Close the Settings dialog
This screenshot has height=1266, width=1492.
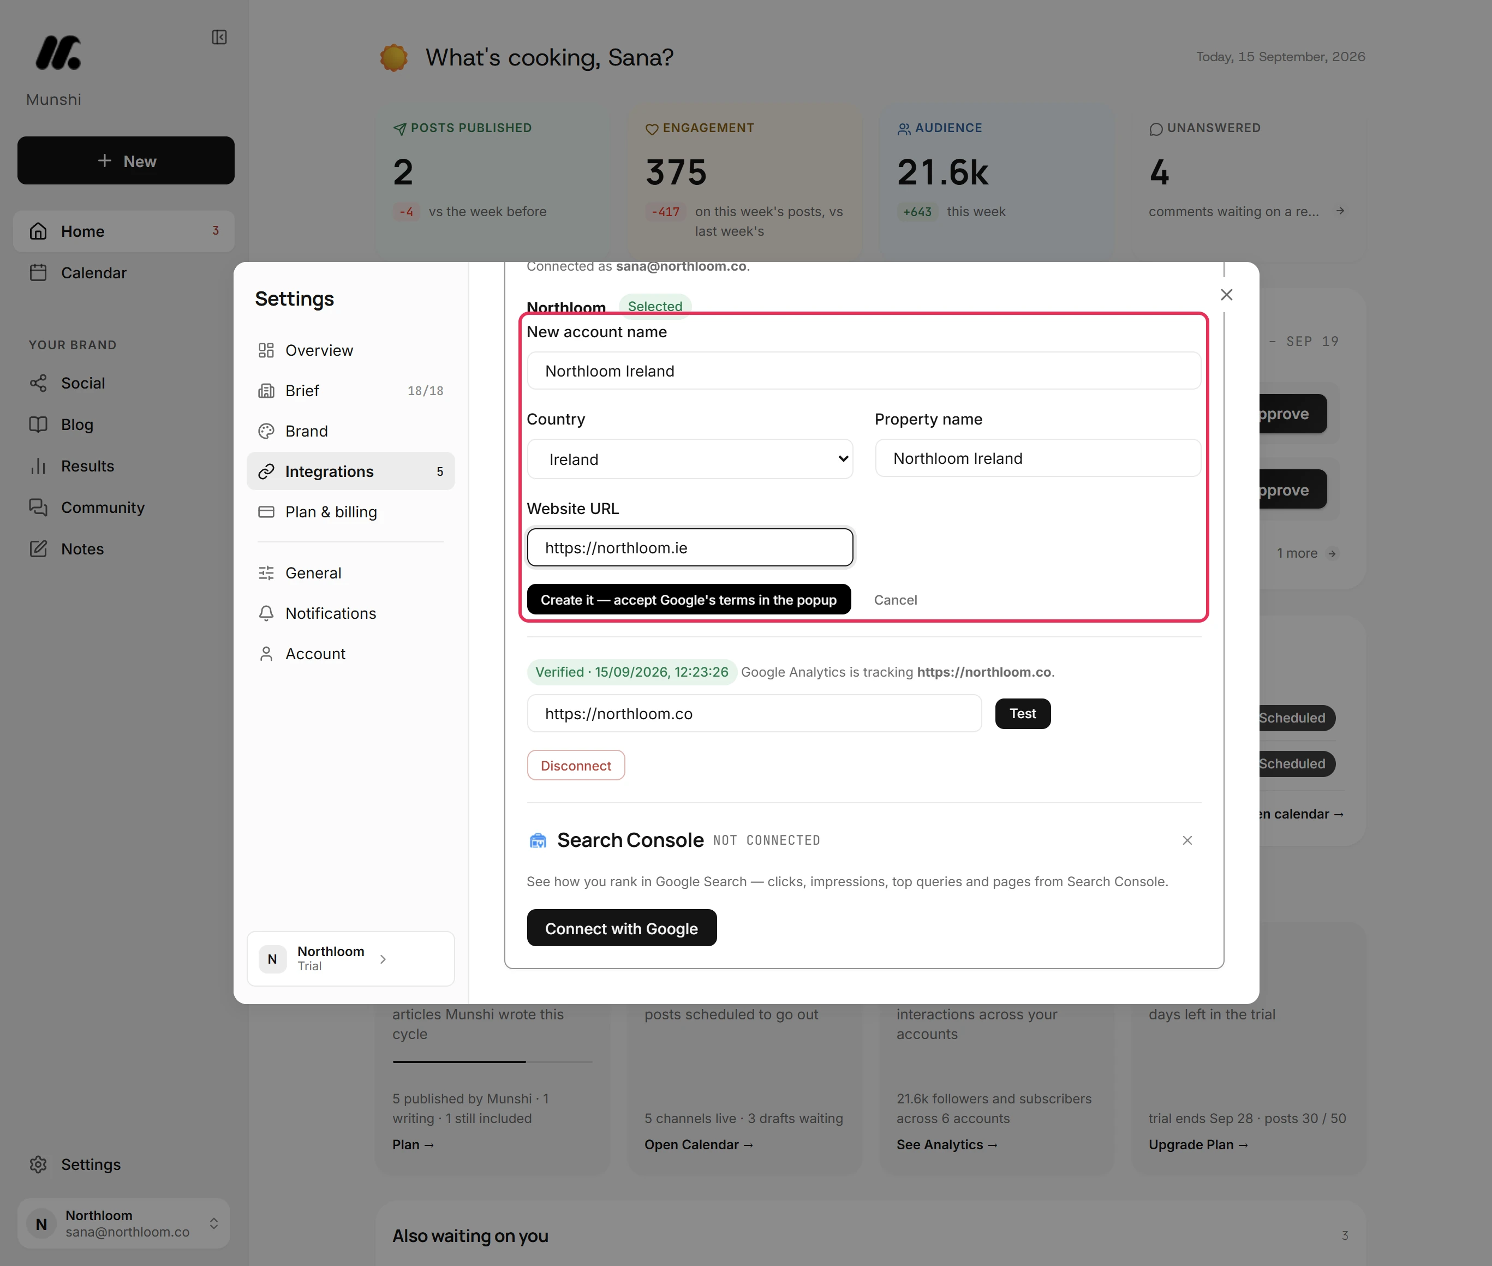[1226, 295]
